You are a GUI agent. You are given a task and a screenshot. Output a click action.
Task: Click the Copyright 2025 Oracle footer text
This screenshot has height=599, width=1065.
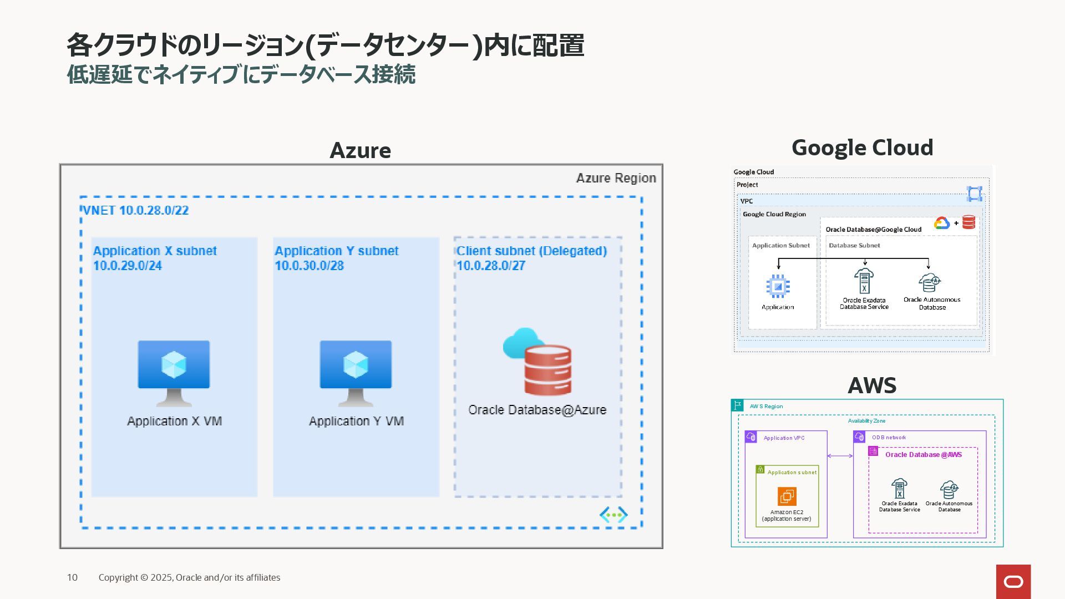click(189, 577)
